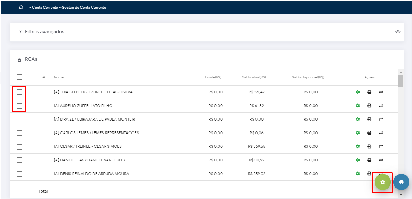The height and width of the screenshot is (199, 412).
Task: Expand the Filtros avançados panel
Action: point(44,32)
